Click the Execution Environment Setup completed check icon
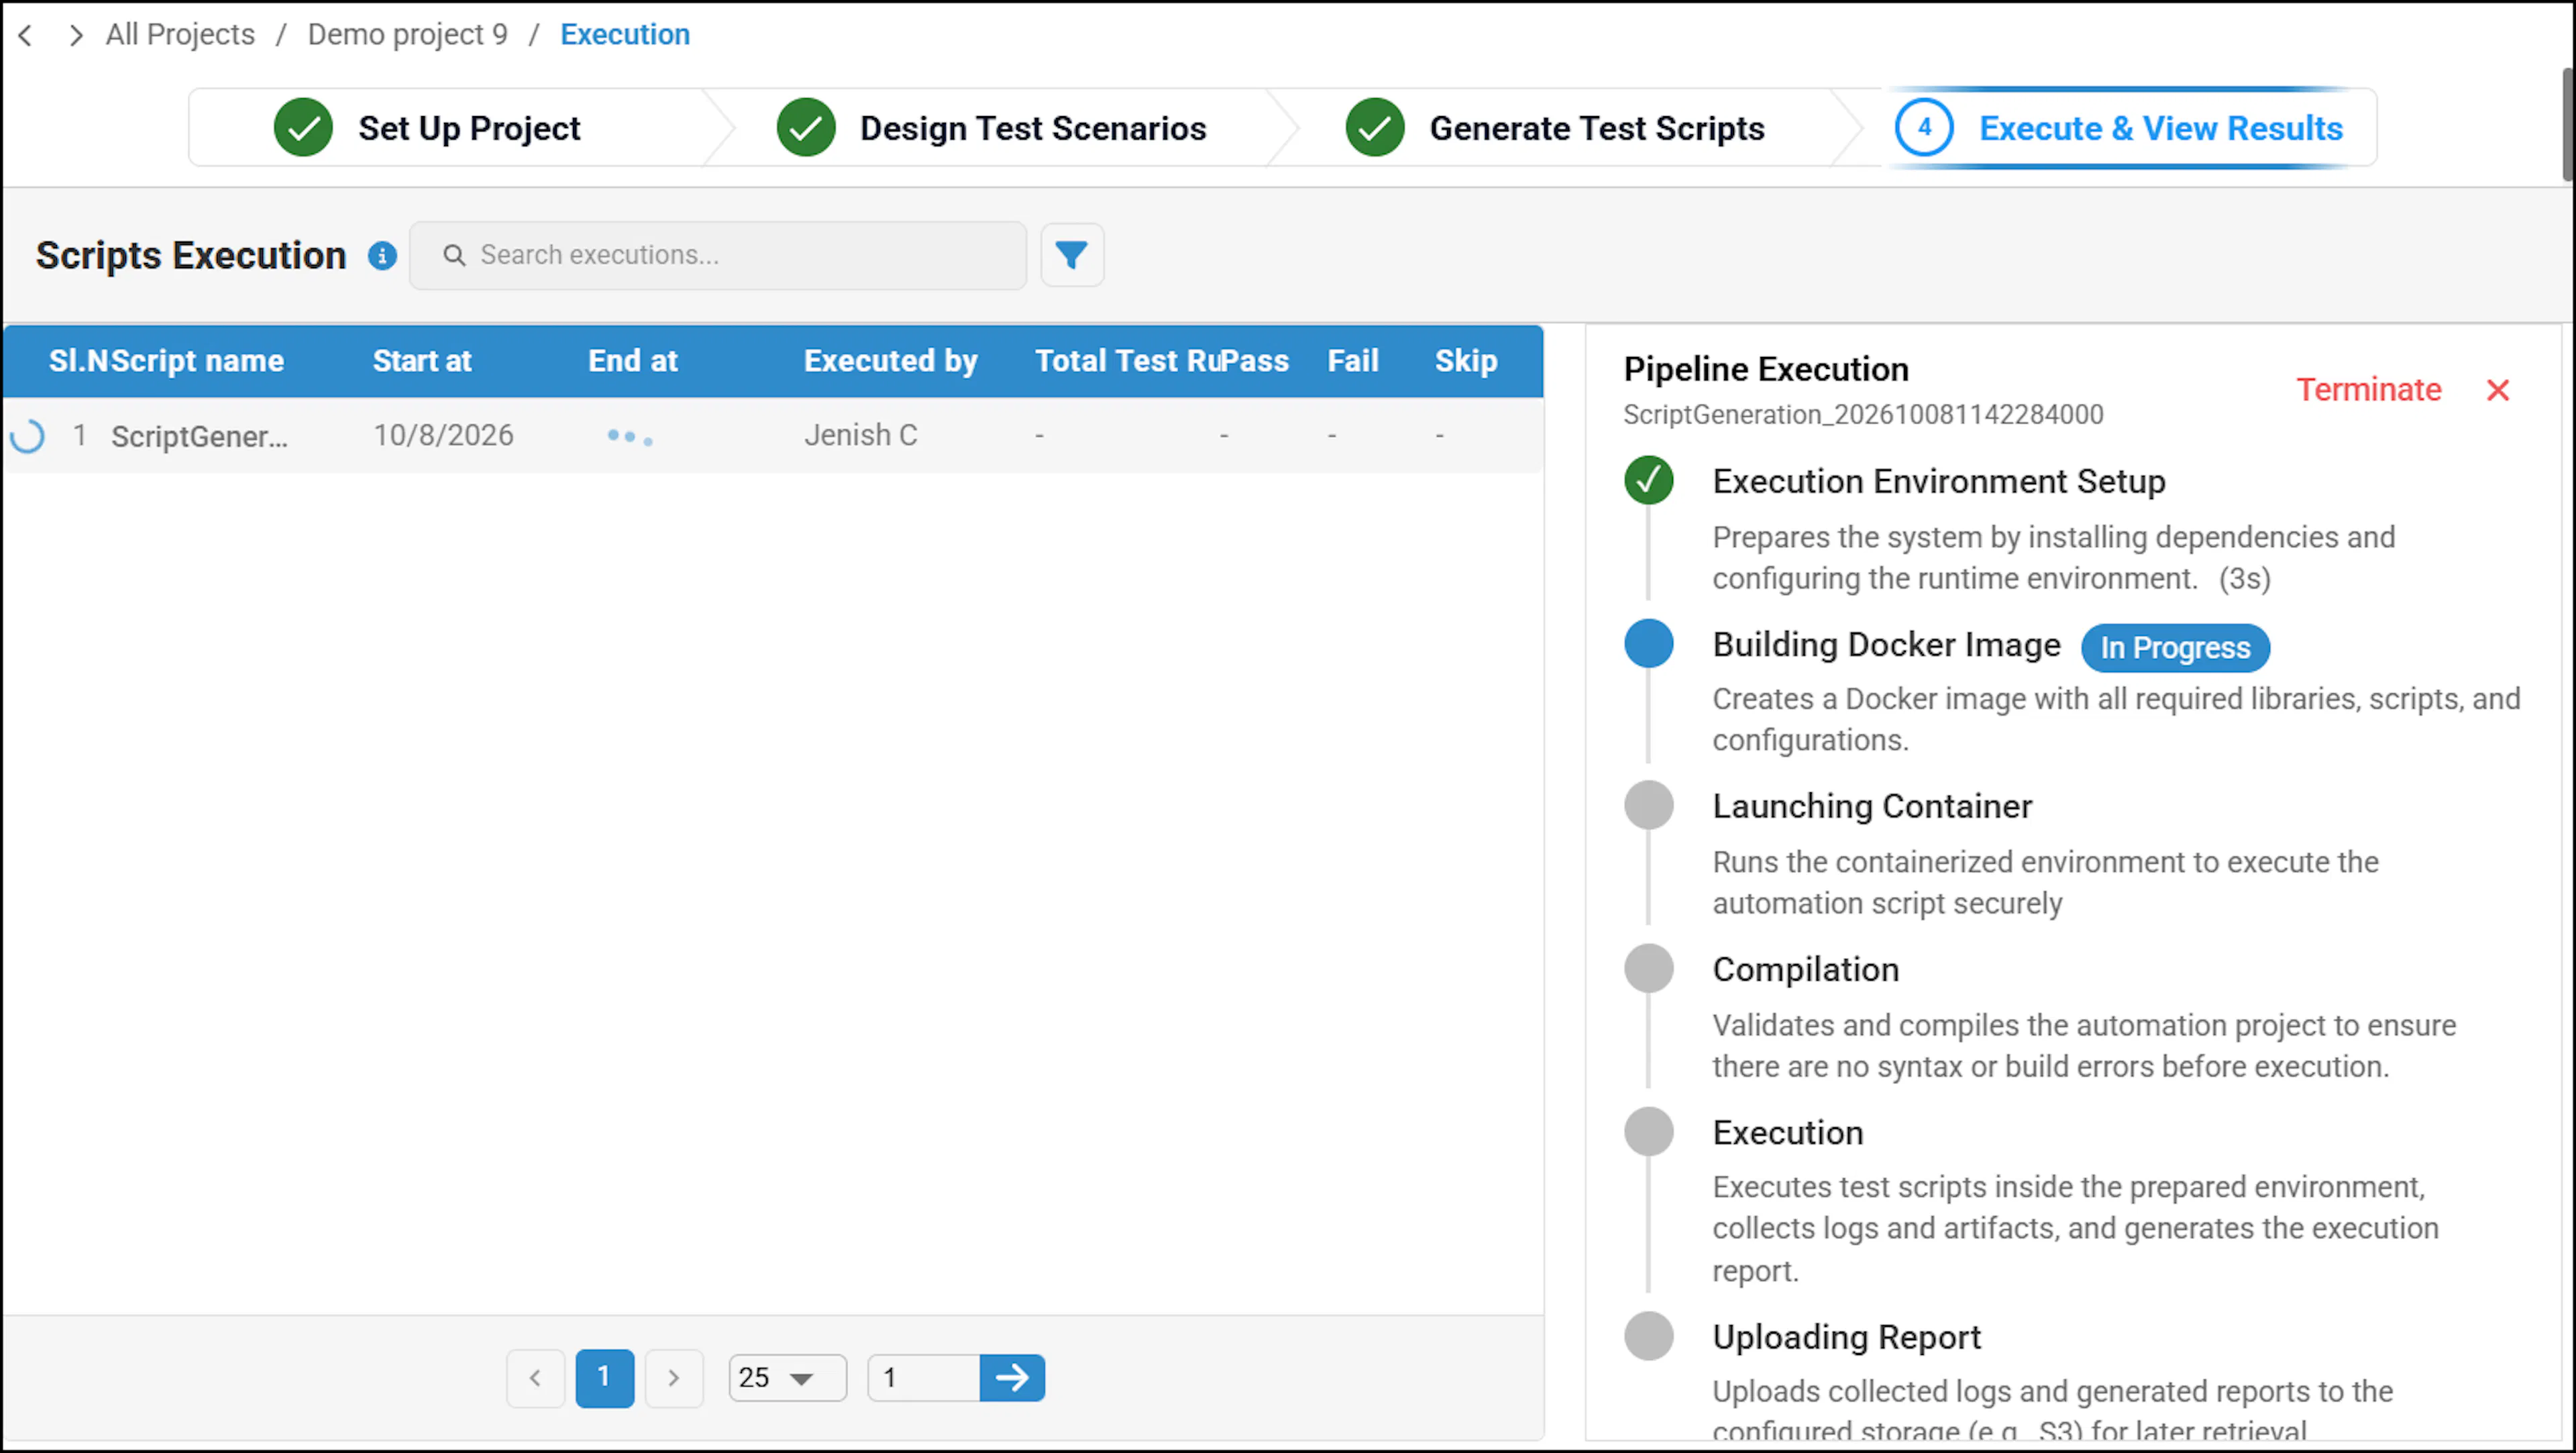The width and height of the screenshot is (2576, 1453). 1649,480
